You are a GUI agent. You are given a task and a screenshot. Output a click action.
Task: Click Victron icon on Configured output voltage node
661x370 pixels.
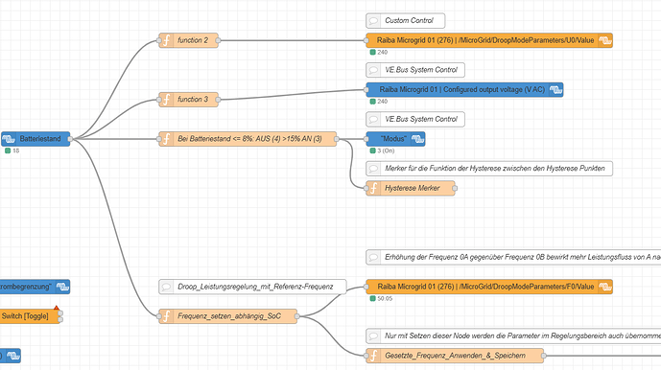[555, 90]
